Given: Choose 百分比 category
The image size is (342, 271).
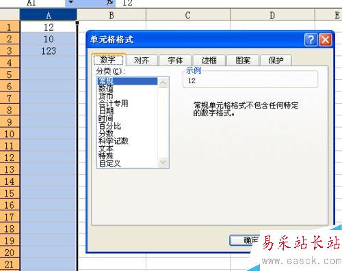Looking at the screenshot, I should 127,126.
